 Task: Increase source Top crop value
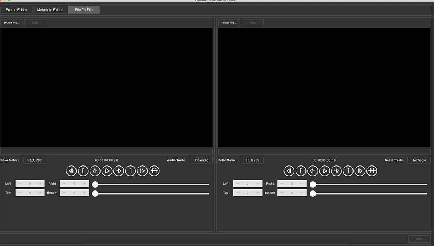pos(40,193)
